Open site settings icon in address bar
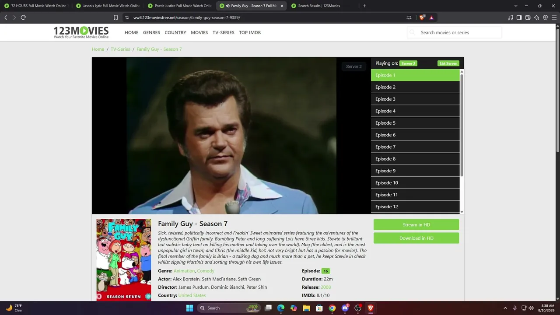560x315 pixels. click(127, 17)
